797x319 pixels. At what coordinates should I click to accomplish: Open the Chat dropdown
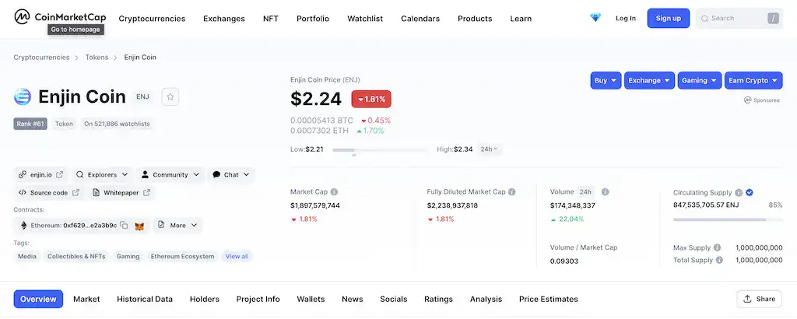230,175
